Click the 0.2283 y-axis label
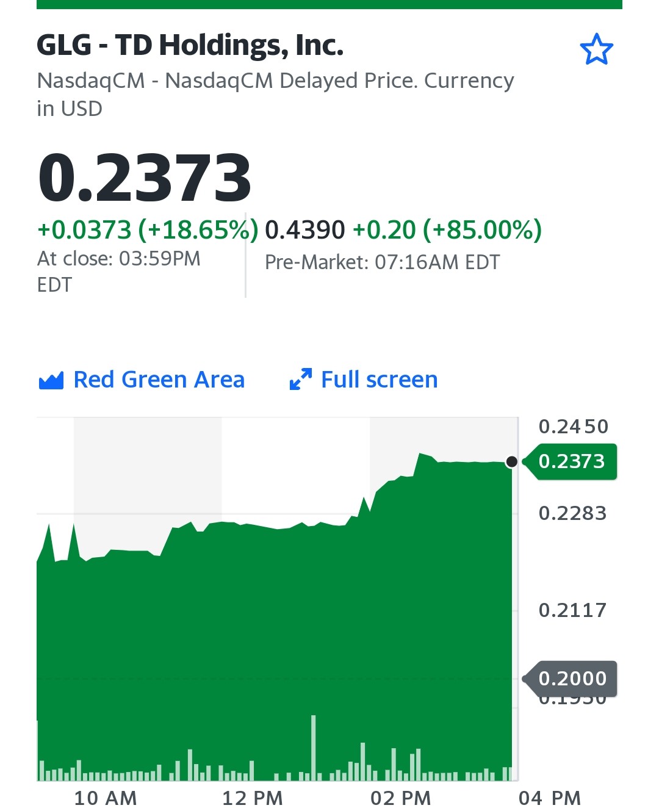This screenshot has height=808, width=659. click(573, 513)
